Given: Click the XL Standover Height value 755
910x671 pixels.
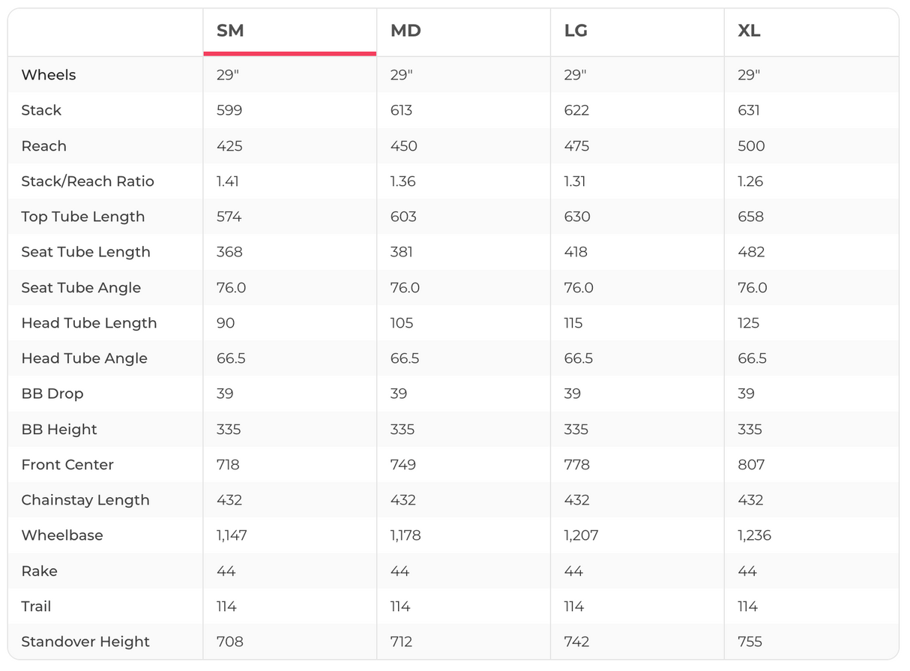Looking at the screenshot, I should [750, 642].
